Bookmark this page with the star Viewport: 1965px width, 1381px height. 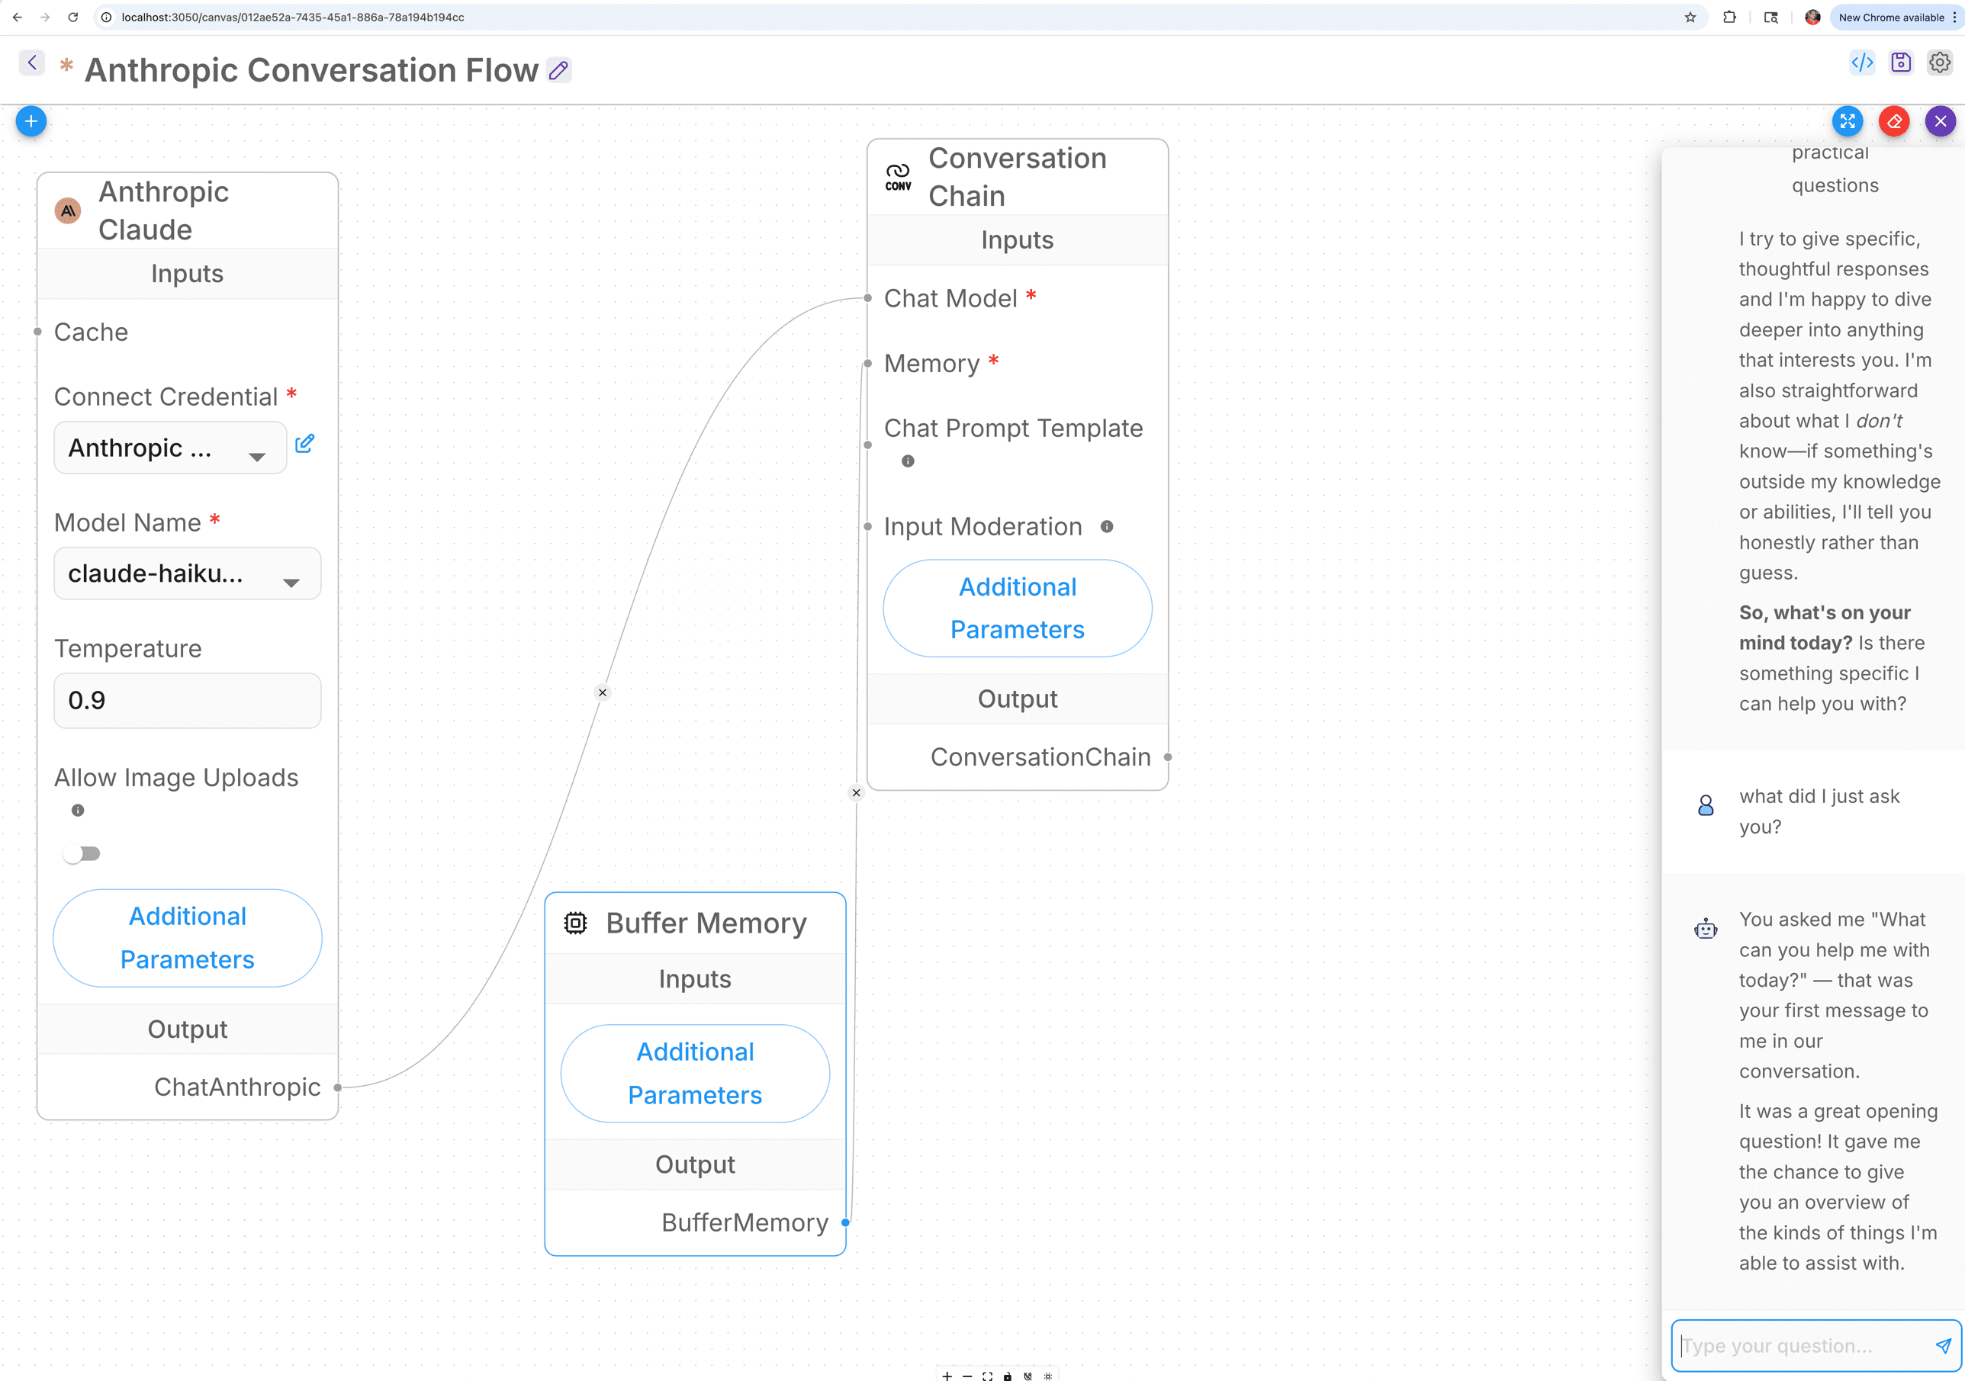[x=1690, y=17]
